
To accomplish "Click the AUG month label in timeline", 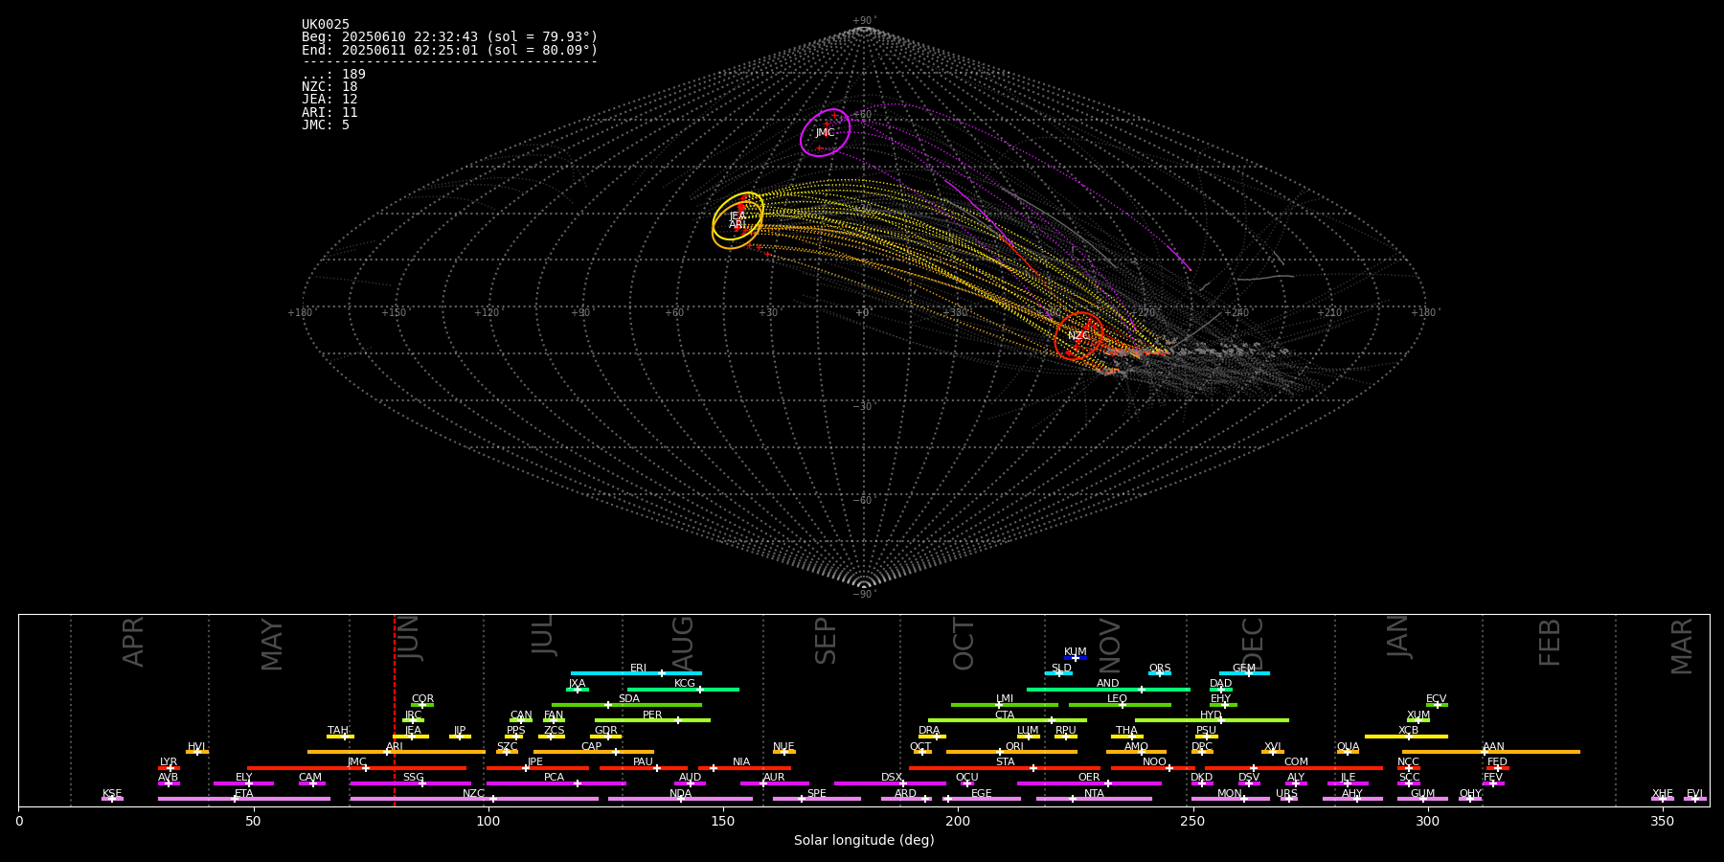I will (x=682, y=644).
